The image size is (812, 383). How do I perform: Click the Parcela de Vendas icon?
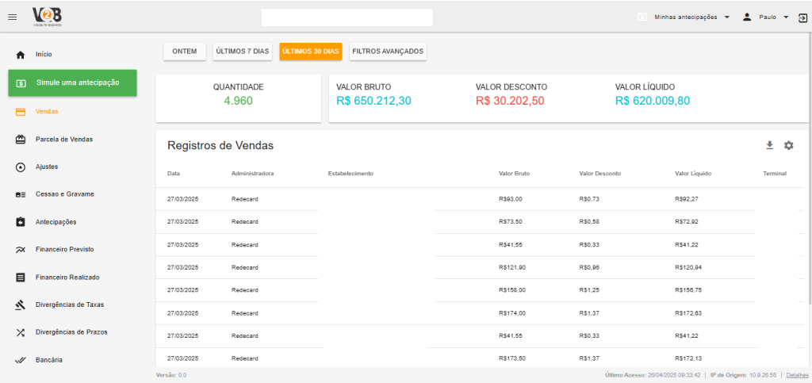tap(21, 140)
